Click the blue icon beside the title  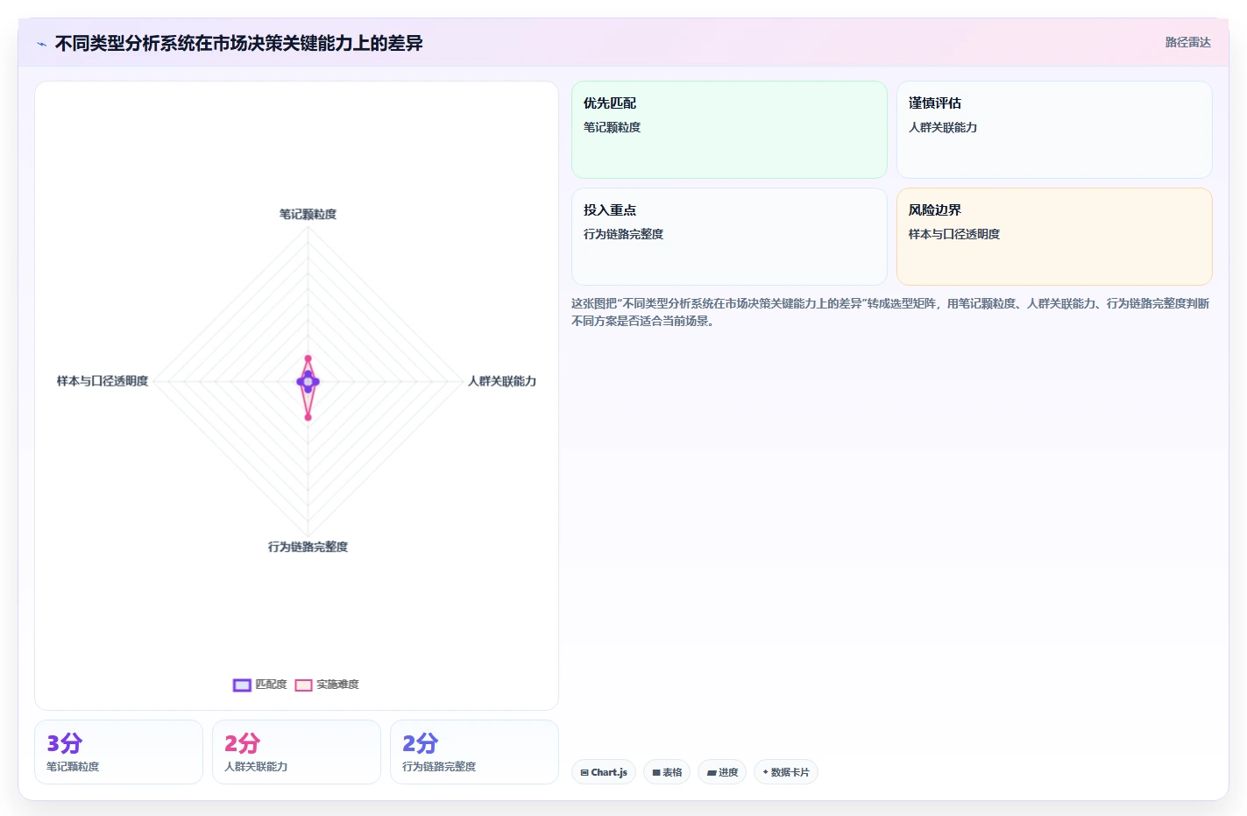(x=41, y=44)
